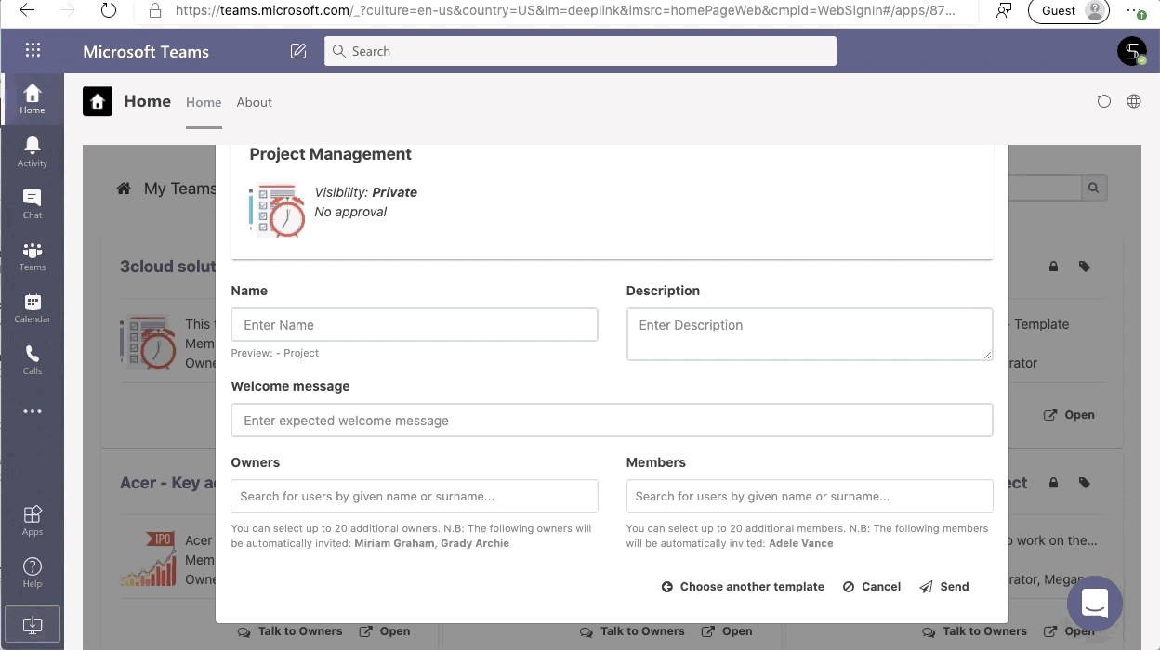
Task: Switch to the About tab
Action: pos(254,102)
